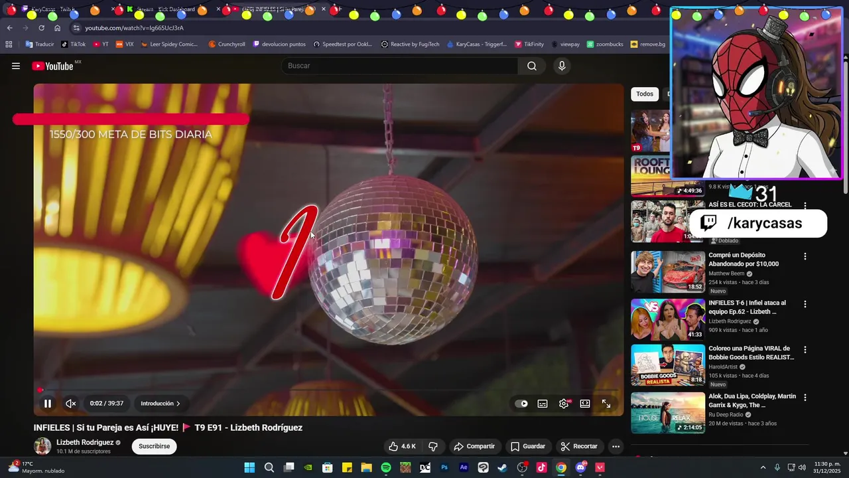Go back with browser back arrow
The image size is (849, 478).
[9, 28]
